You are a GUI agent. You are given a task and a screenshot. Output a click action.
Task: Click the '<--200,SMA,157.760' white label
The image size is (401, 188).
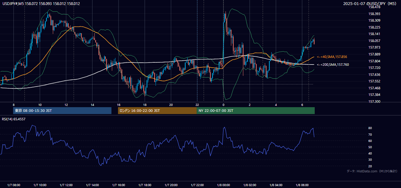pos(333,65)
